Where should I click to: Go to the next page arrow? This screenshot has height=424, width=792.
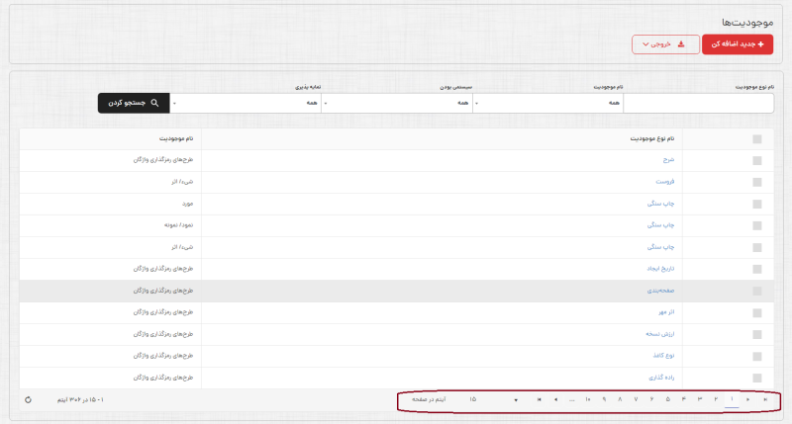(x=555, y=399)
